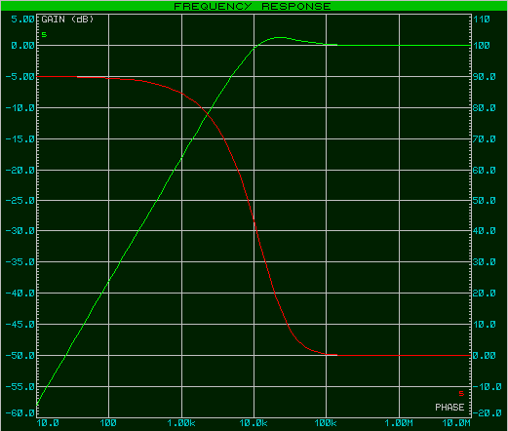Click the 0.00 gain axis value
The width and height of the screenshot is (508, 431).
22,46
